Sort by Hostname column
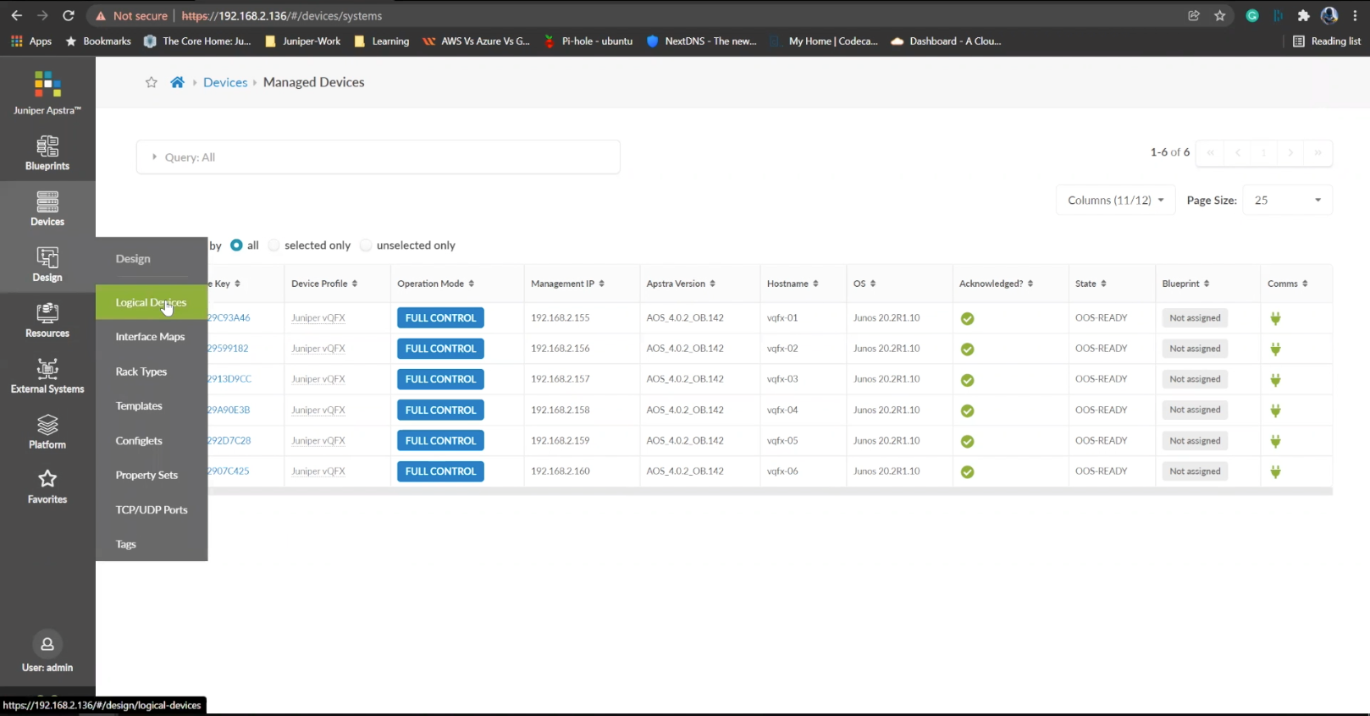The height and width of the screenshot is (716, 1370). coord(793,284)
